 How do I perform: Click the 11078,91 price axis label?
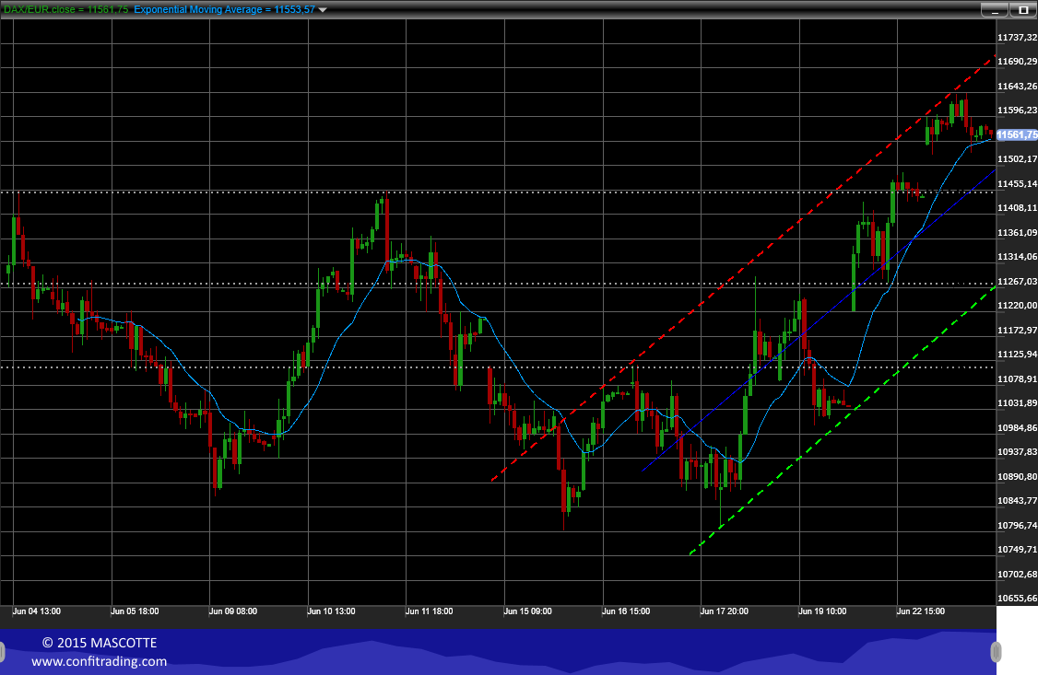pyautogui.click(x=1017, y=378)
